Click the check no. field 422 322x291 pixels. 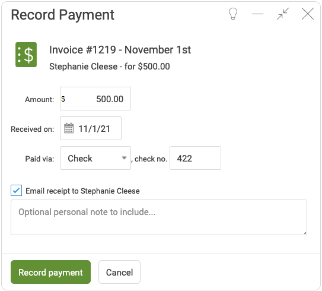(x=195, y=158)
